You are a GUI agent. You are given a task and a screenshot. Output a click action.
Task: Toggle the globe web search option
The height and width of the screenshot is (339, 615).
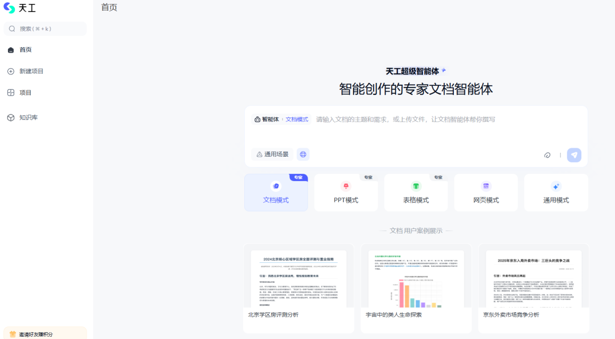tap(303, 154)
